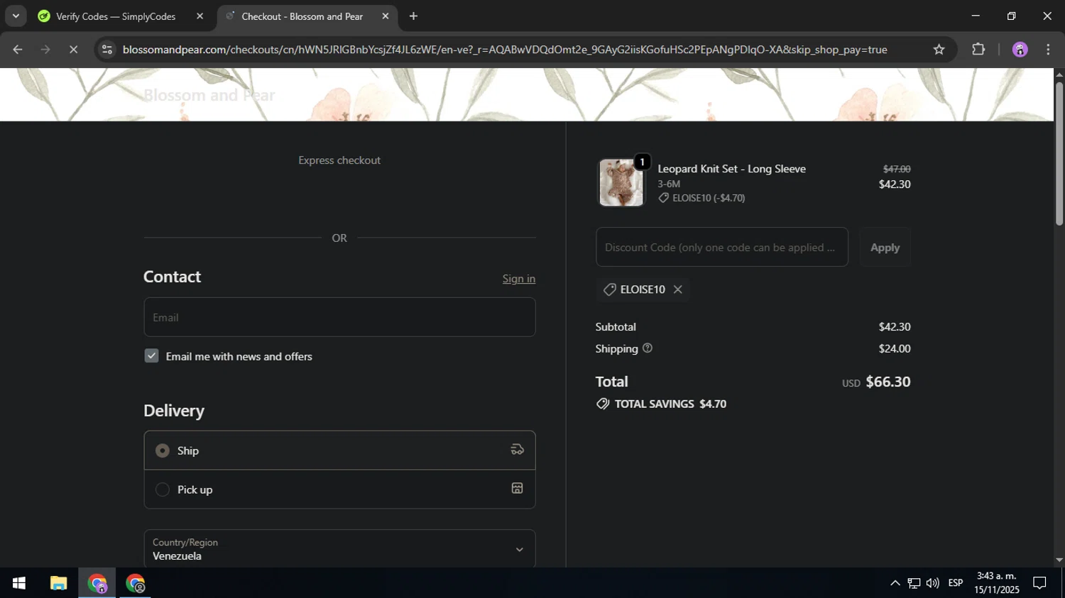Click the ELOISE10 tag icon chip
Image resolution: width=1065 pixels, height=598 pixels.
(609, 289)
